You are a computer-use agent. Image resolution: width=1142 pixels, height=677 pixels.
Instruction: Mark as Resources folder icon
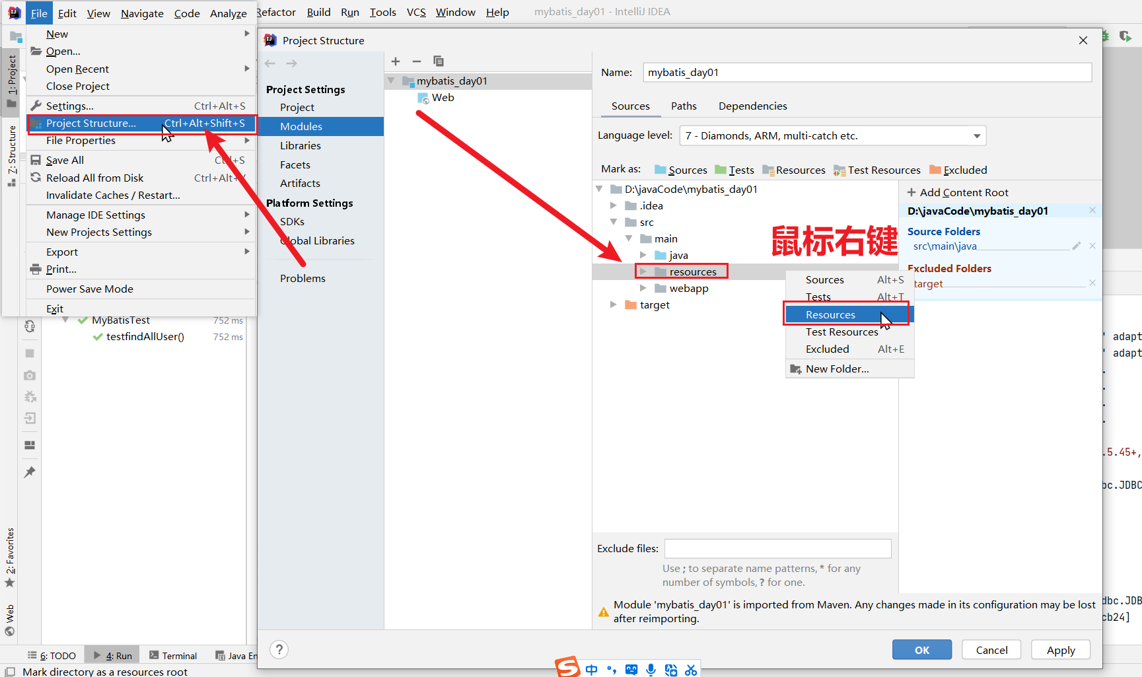coord(768,170)
